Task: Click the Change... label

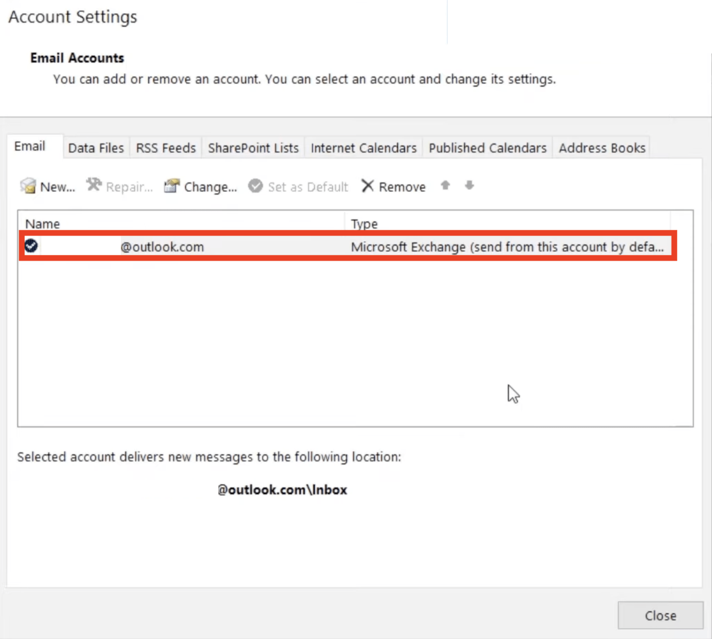Action: coord(211,187)
